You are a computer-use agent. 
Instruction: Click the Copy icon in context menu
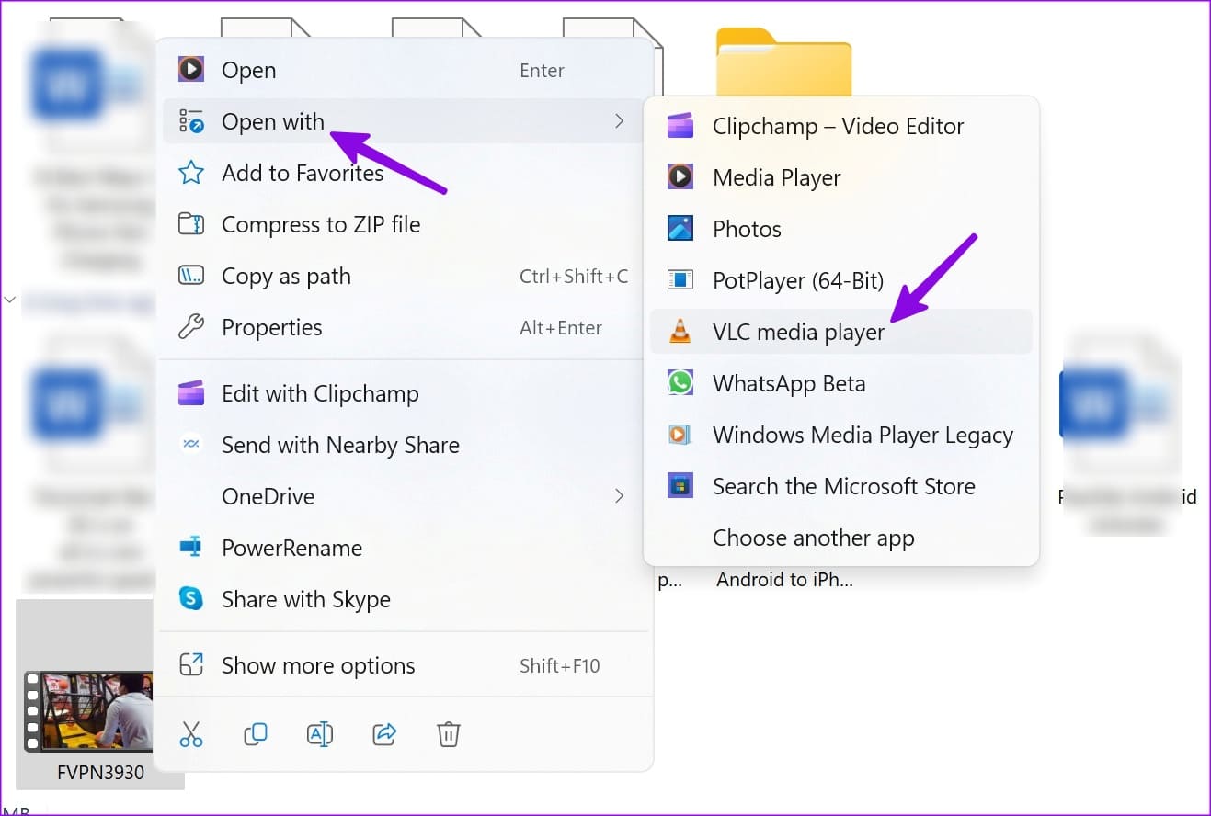click(x=255, y=733)
